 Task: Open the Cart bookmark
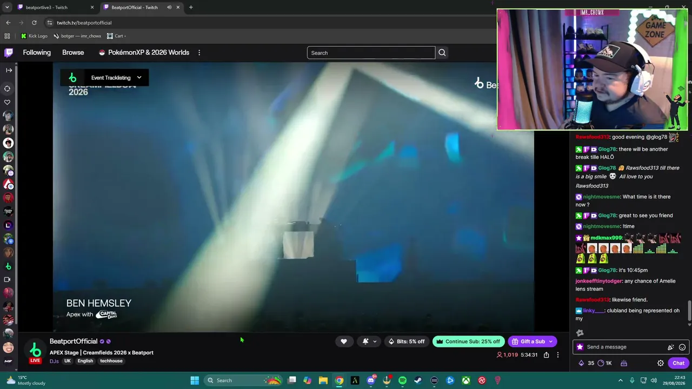click(116, 36)
